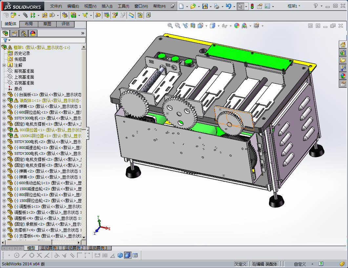Click the Zoom to Area icon
This screenshot has width=348, height=268.
177,26
